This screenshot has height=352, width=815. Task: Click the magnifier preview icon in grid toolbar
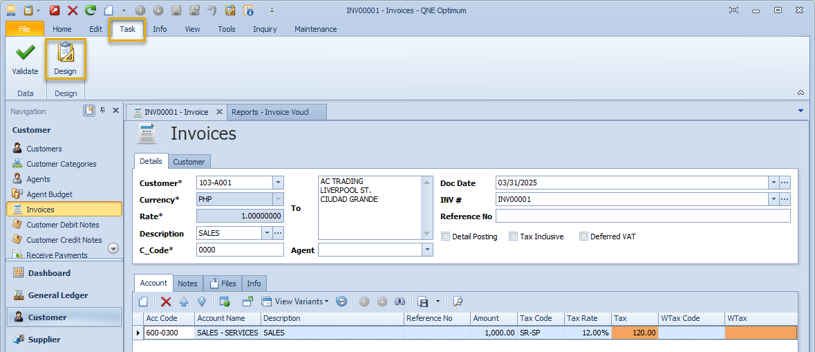click(458, 301)
